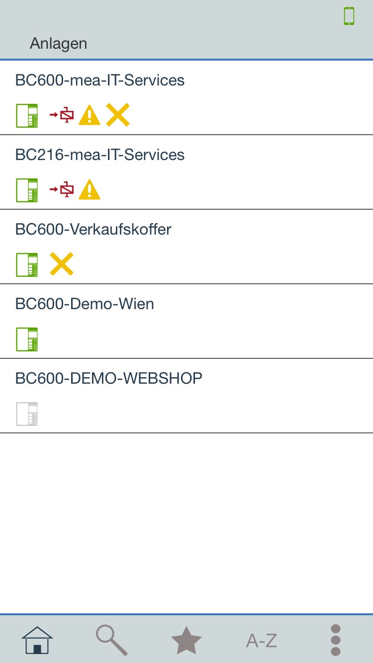Tap yellow X icon of BC600-Verkaufskoffer
This screenshot has width=373, height=663.
tap(62, 264)
